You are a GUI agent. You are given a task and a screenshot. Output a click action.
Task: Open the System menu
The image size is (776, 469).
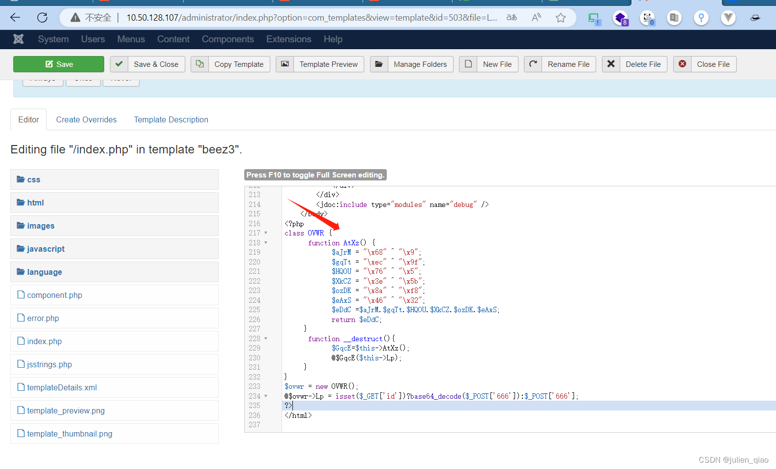pos(54,39)
